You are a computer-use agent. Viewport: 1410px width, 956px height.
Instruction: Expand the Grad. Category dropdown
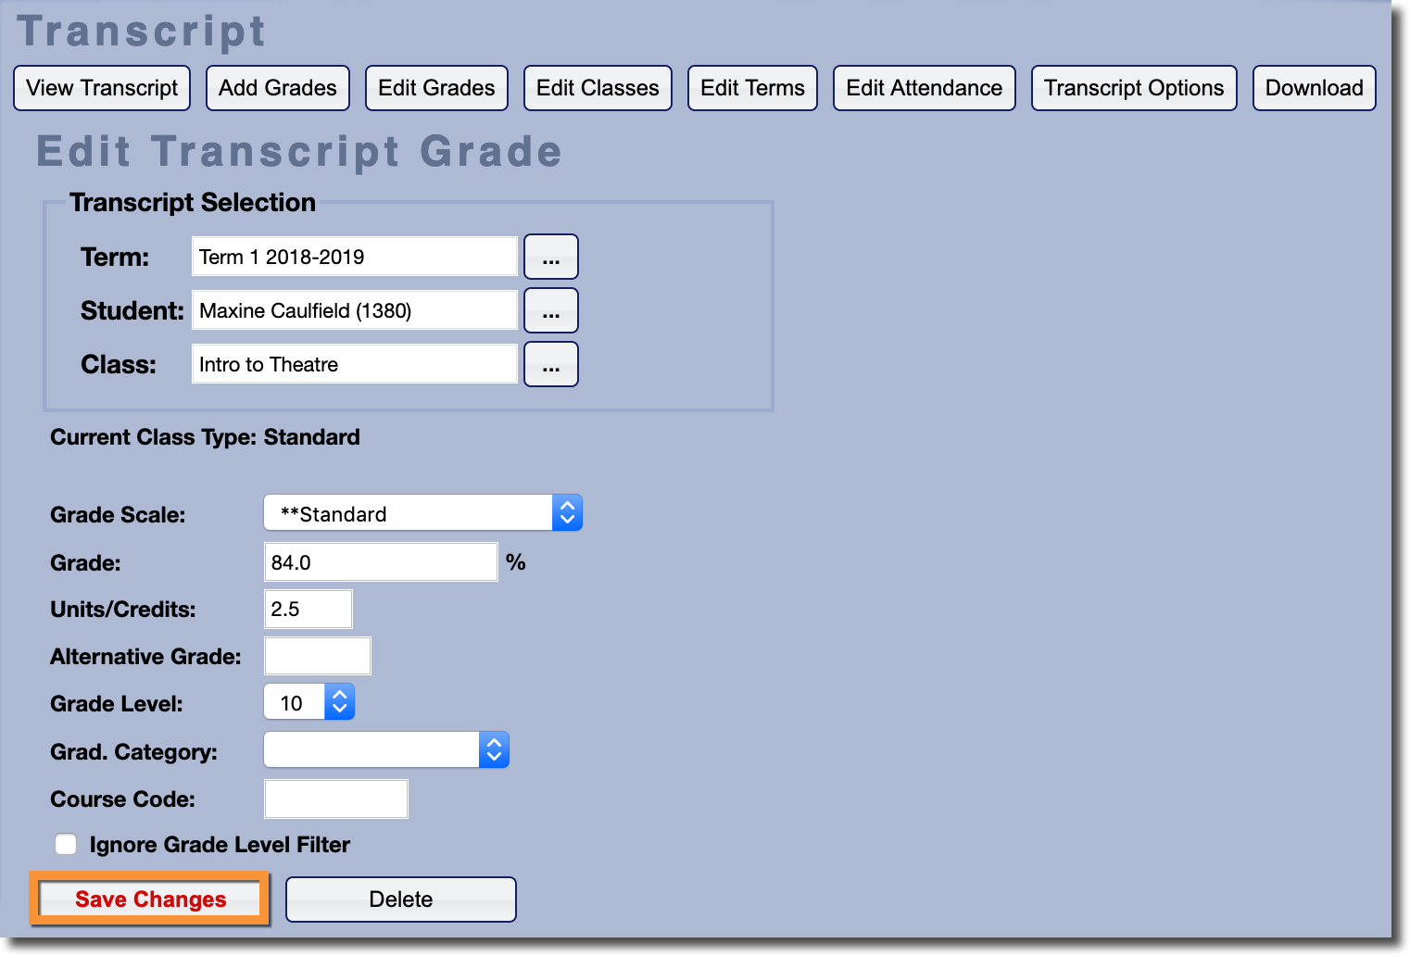[x=386, y=750]
